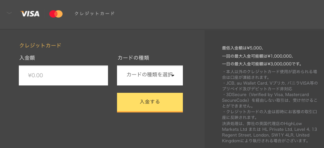Collapse the credit card section chevron
Image resolution: width=324 pixels, height=148 pixels.
pos(9,13)
